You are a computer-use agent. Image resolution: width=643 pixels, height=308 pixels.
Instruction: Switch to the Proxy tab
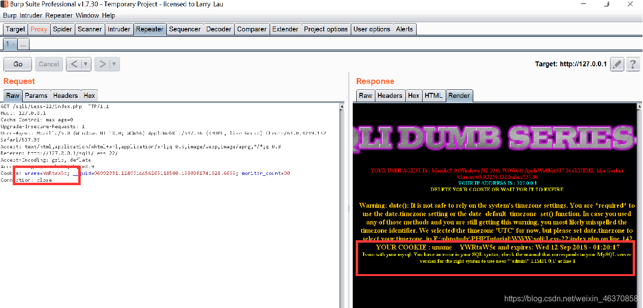[x=39, y=29]
